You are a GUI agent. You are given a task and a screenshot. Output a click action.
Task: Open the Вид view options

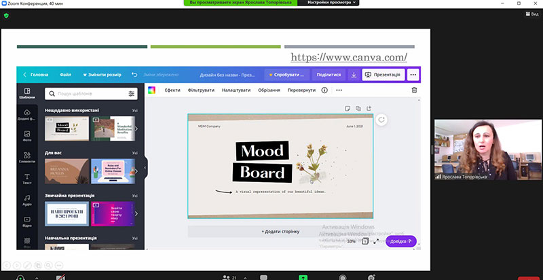(x=532, y=14)
